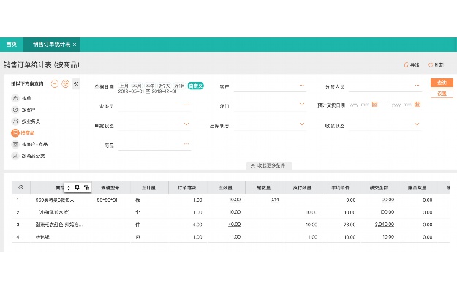This screenshot has width=457, height=289.
Task: Click the orange target circle icon
Action: (x=66, y=83)
